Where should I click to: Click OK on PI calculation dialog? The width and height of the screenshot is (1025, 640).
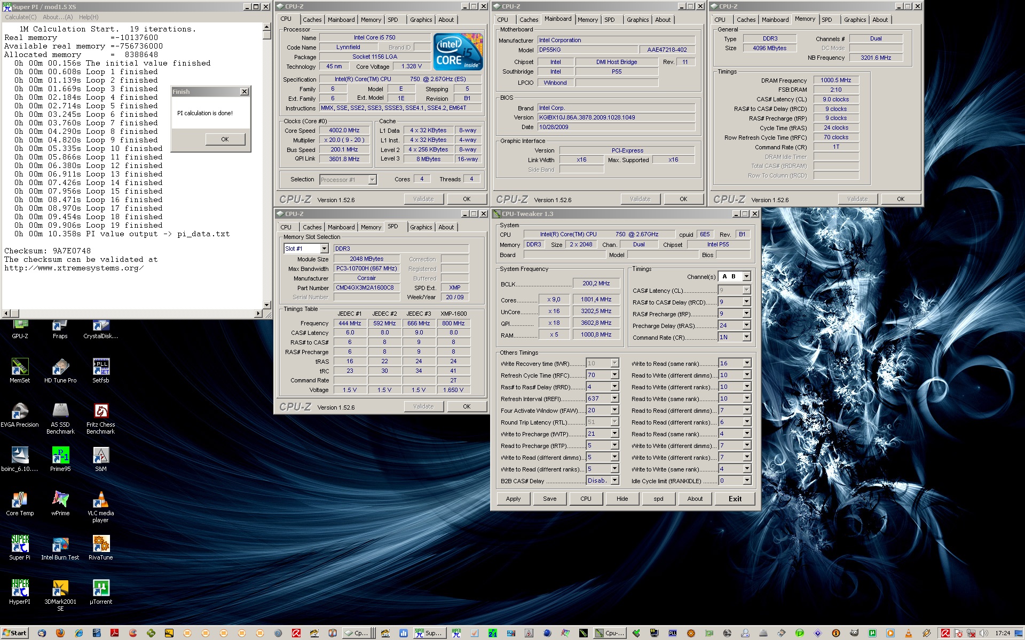tap(225, 139)
